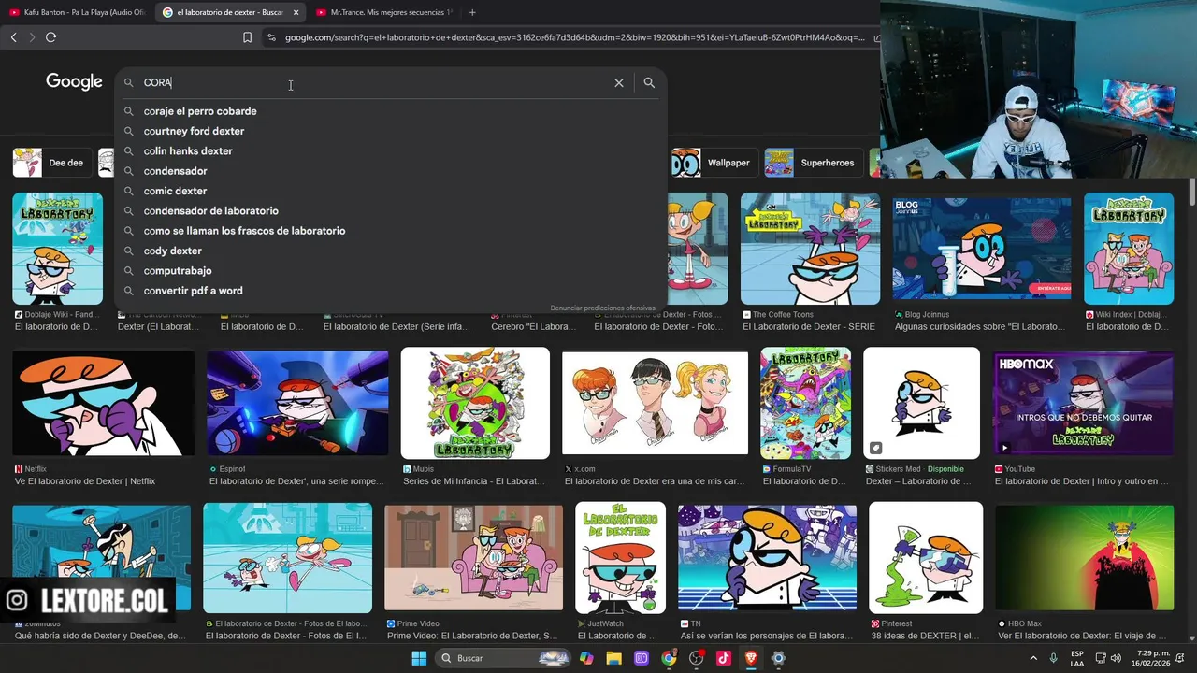Image resolution: width=1197 pixels, height=673 pixels.
Task: Open notification center bell icon
Action: pyautogui.click(x=1181, y=658)
